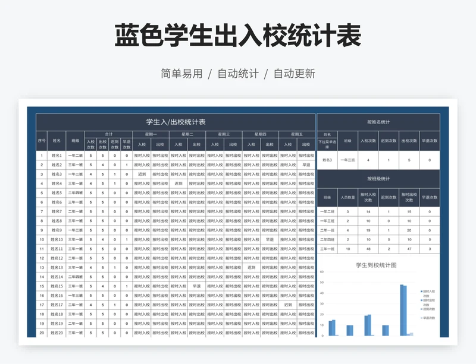This screenshot has width=476, height=364.
Task: Click the subtitle 简单易用 / 自动统计 / 自动更新
Action: [x=237, y=74]
